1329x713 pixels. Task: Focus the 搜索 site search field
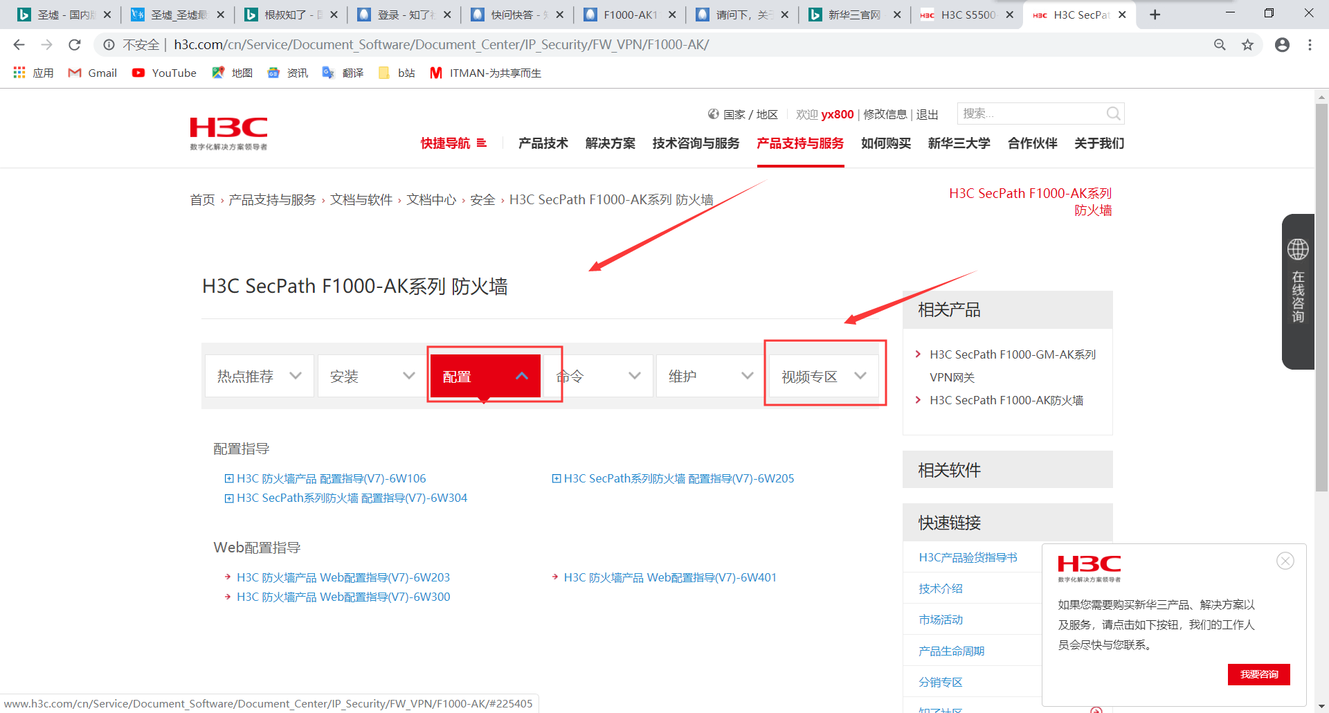[1031, 114]
